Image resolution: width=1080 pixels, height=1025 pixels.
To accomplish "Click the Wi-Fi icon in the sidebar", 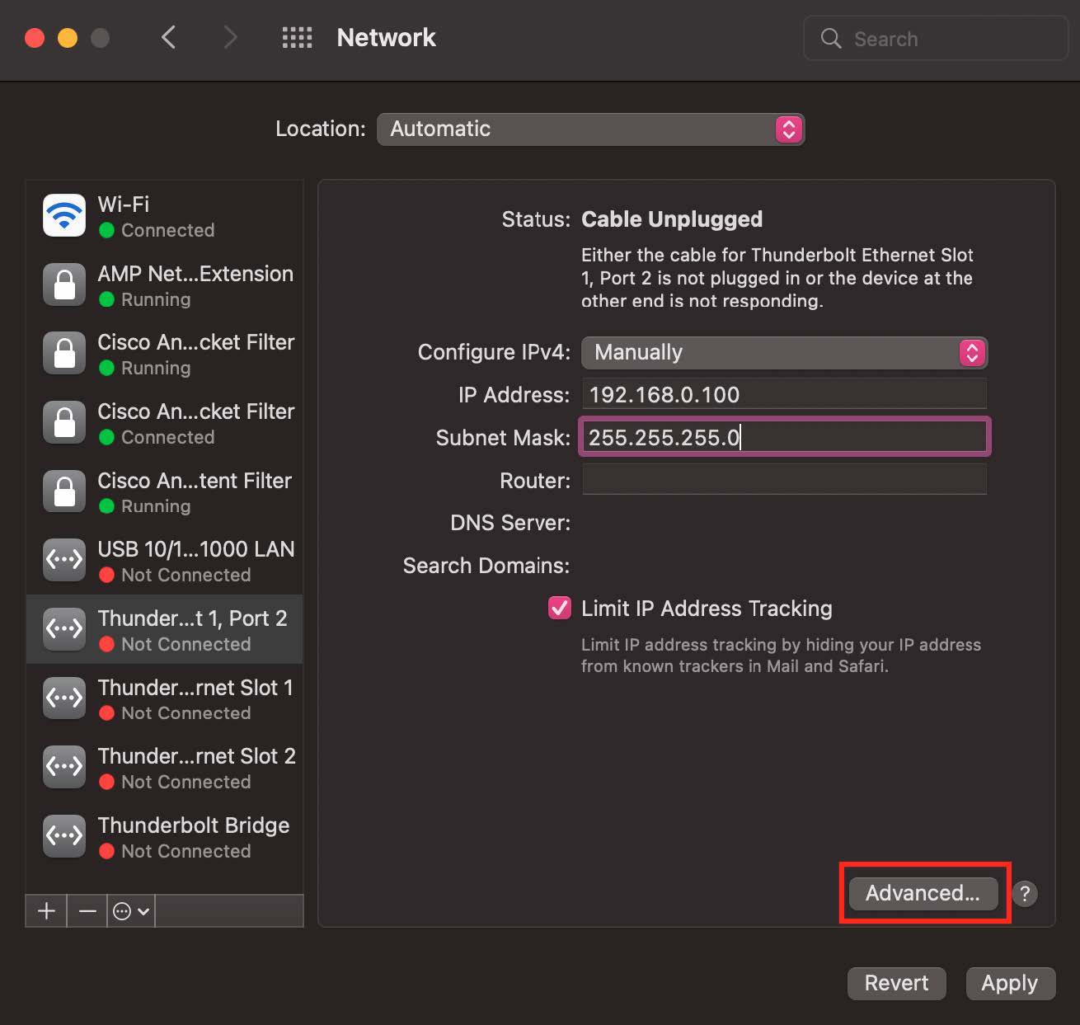I will (x=64, y=215).
